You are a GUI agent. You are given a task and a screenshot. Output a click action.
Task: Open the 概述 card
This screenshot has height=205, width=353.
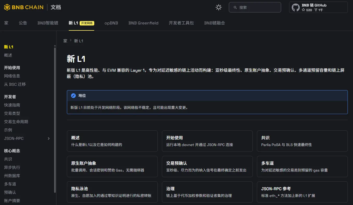click(112, 141)
